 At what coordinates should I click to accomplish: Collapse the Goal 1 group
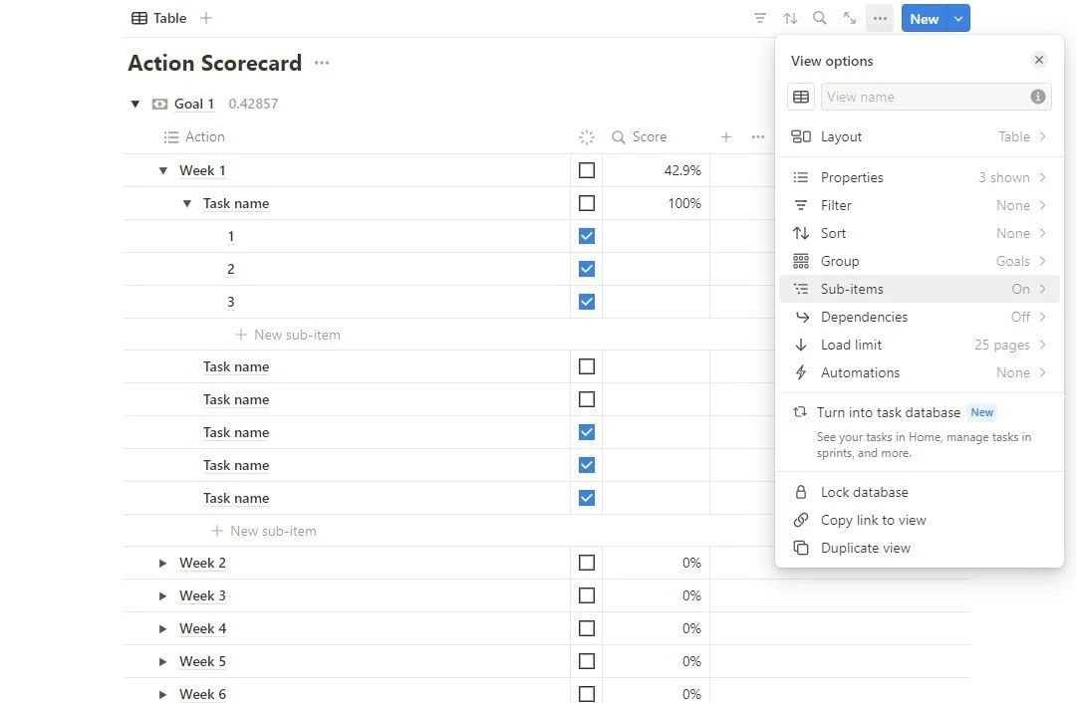click(135, 104)
